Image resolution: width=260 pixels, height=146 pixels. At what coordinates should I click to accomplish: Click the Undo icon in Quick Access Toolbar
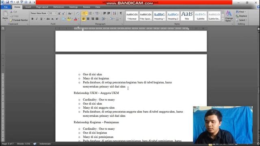coord(11,2)
